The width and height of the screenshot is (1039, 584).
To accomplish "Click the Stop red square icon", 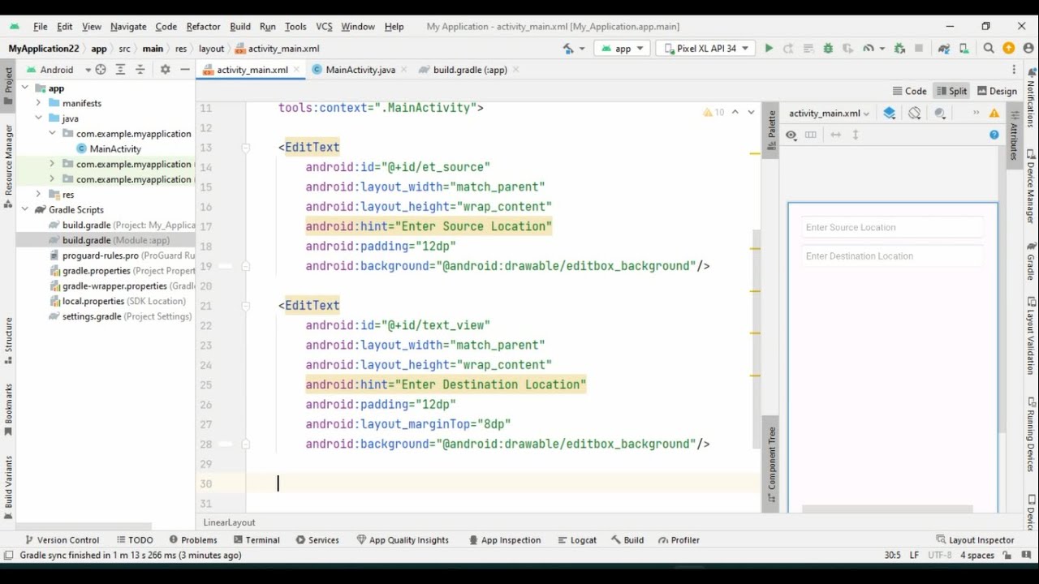I will 919,49.
